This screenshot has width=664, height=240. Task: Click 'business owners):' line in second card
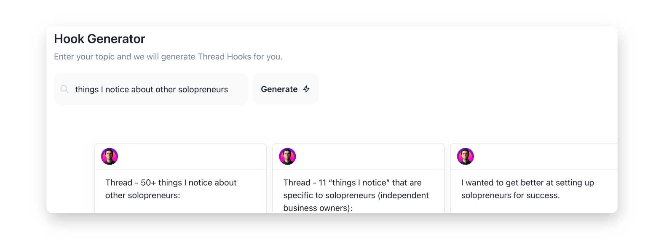pyautogui.click(x=318, y=208)
